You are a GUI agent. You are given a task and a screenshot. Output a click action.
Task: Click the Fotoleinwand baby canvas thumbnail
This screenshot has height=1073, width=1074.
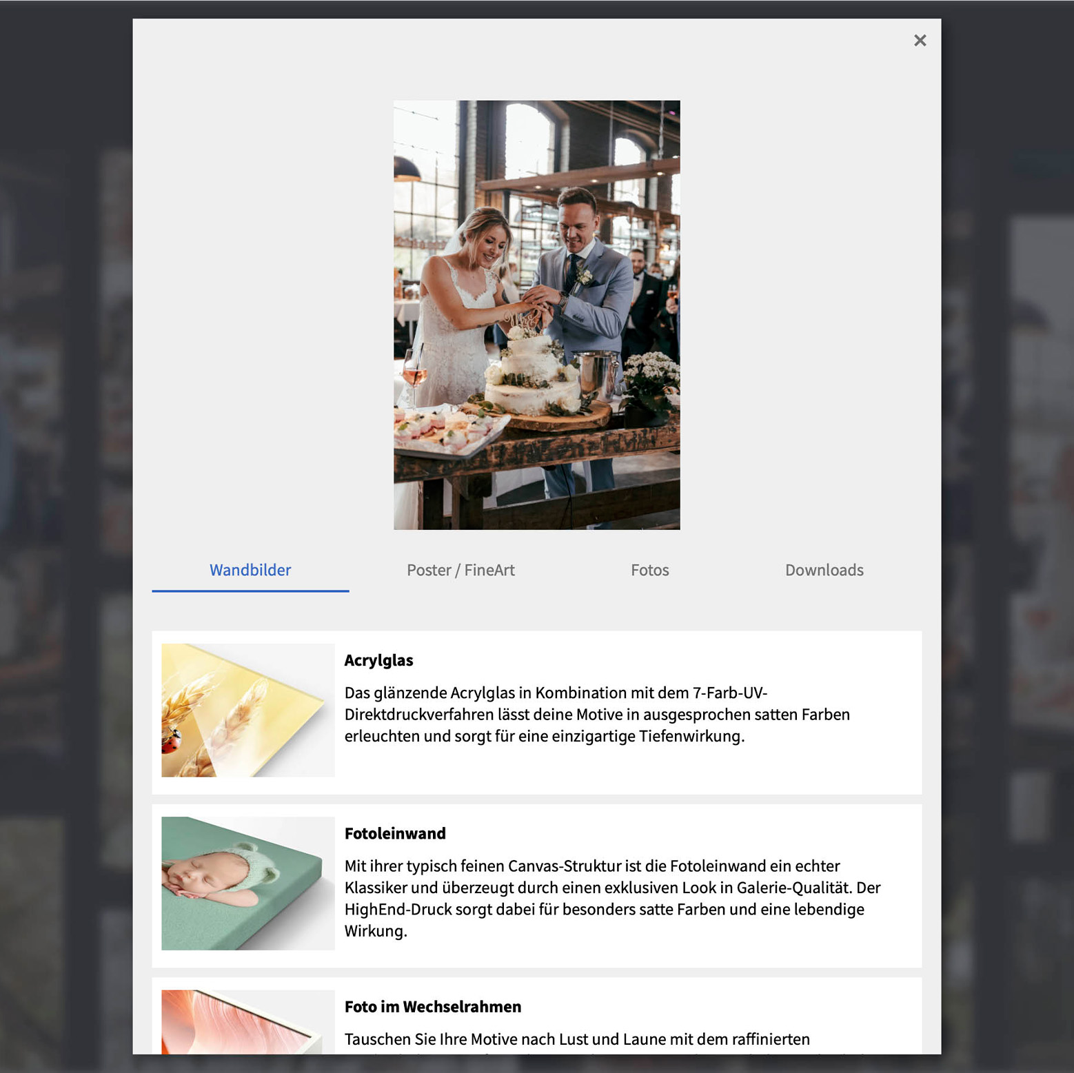click(x=248, y=883)
